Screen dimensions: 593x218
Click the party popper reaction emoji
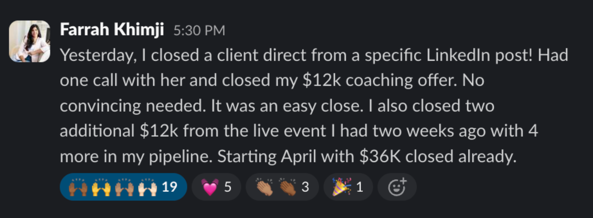(341, 187)
